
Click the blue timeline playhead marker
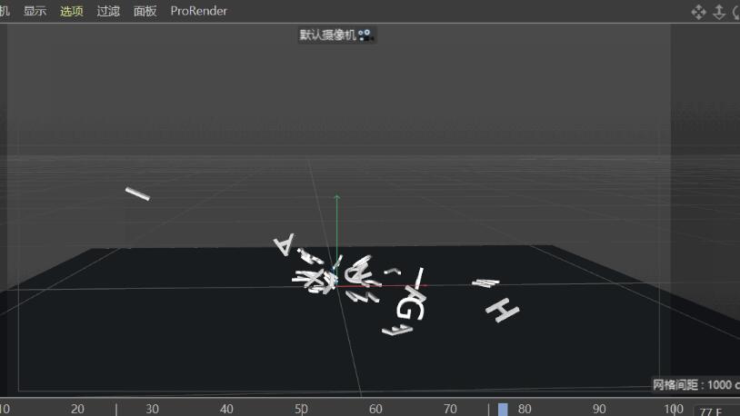click(x=503, y=409)
